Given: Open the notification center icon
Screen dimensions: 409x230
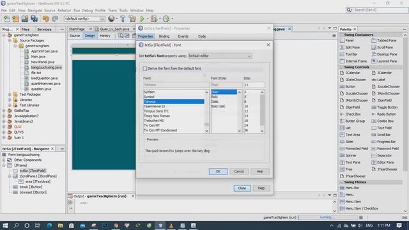Looking at the screenshot, I should coord(399,226).
